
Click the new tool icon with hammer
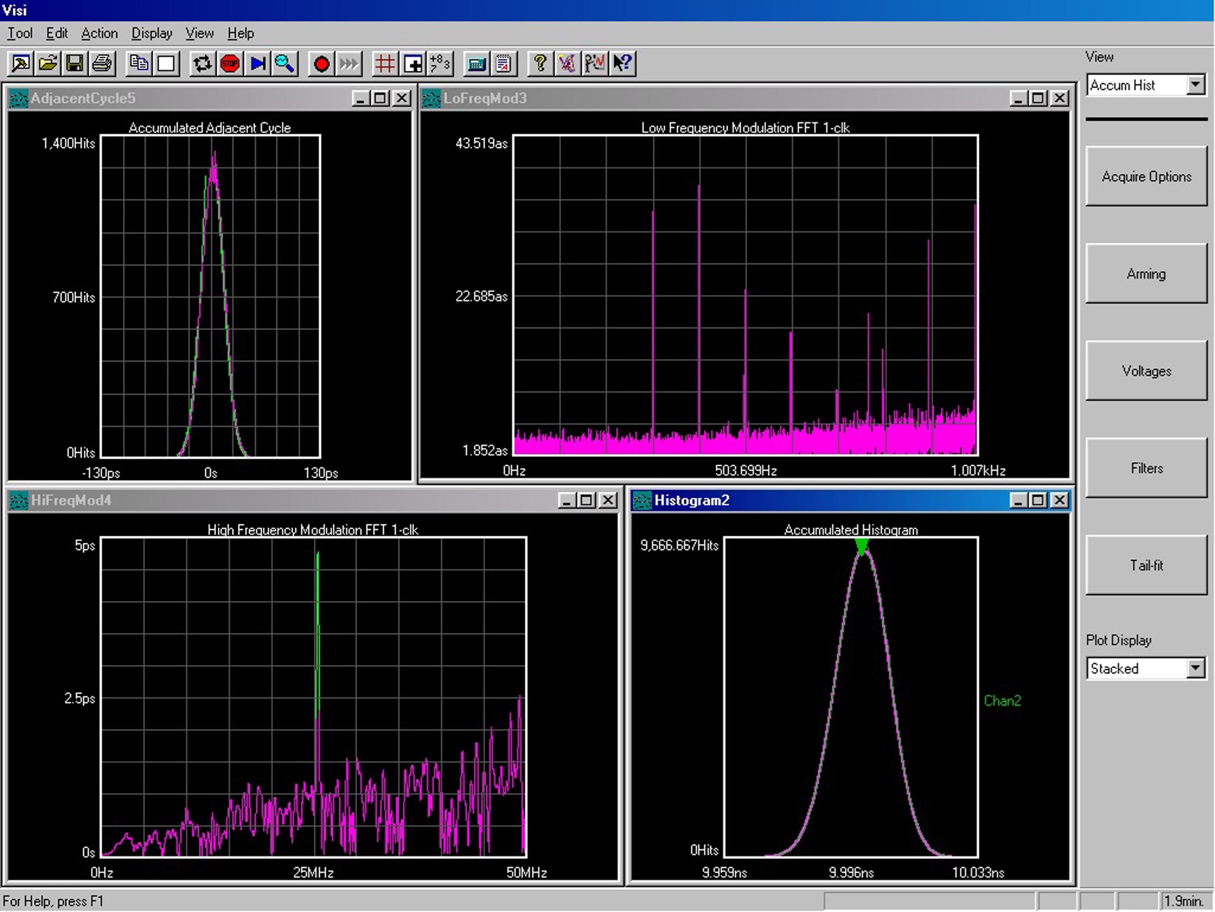(x=20, y=63)
